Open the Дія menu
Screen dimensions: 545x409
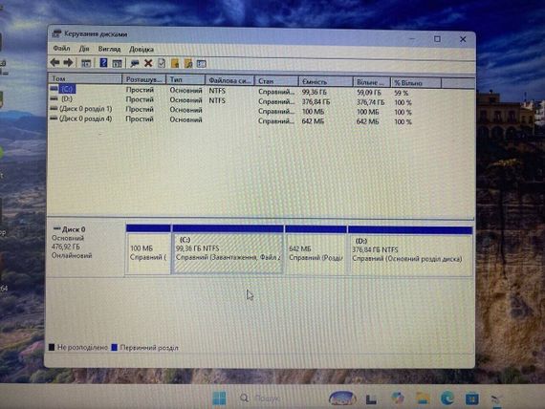tap(84, 49)
